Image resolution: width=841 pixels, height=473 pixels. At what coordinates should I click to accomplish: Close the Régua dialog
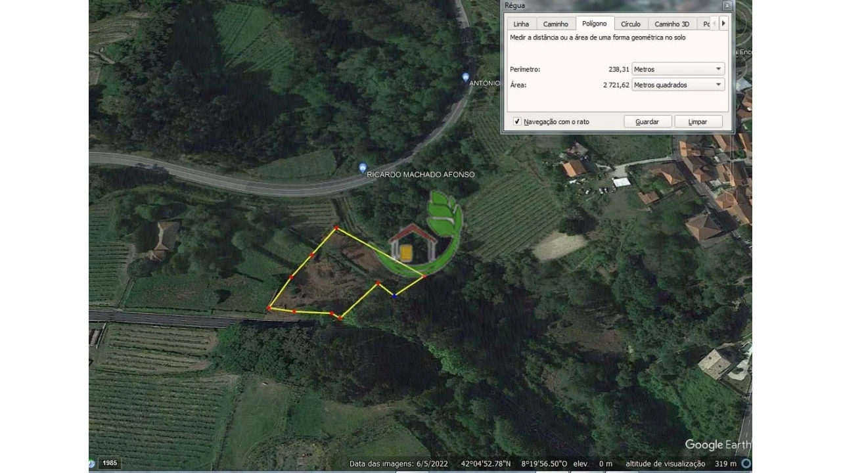[726, 6]
